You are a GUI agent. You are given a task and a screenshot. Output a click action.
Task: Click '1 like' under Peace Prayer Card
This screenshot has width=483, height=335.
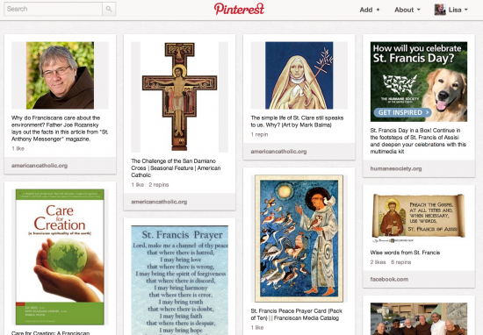click(x=257, y=327)
